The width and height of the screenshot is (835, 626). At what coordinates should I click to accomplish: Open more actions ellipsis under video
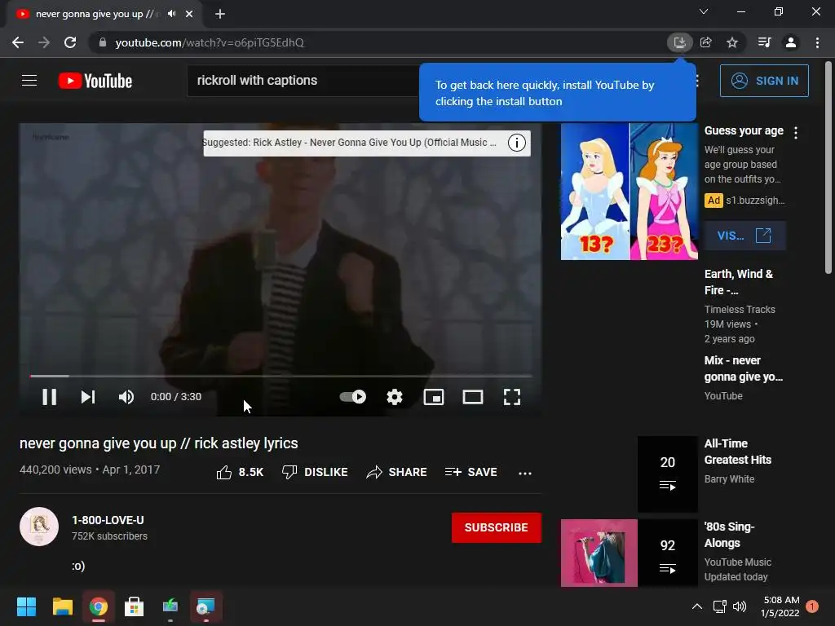pos(525,473)
